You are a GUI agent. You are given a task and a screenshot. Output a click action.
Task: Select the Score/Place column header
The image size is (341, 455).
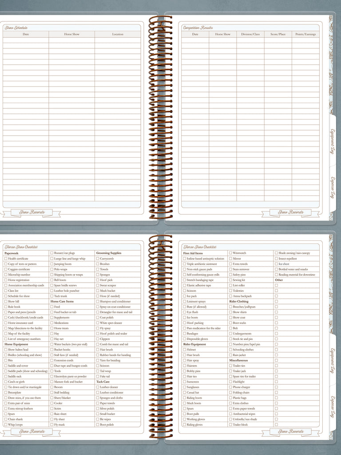[x=278, y=34]
